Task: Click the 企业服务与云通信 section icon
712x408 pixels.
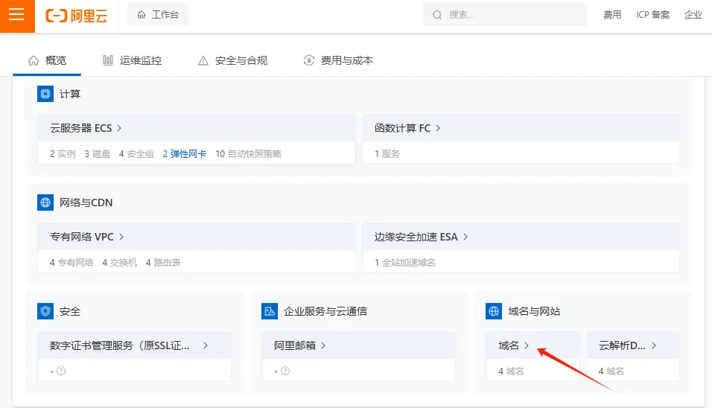Action: [x=270, y=311]
